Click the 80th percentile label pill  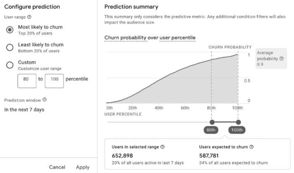pyautogui.click(x=211, y=130)
